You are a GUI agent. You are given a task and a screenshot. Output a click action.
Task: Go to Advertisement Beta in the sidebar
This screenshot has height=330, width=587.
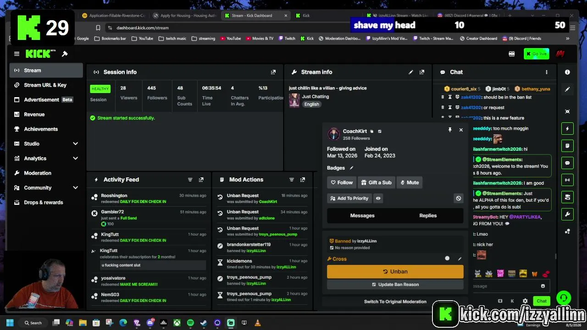[46, 100]
